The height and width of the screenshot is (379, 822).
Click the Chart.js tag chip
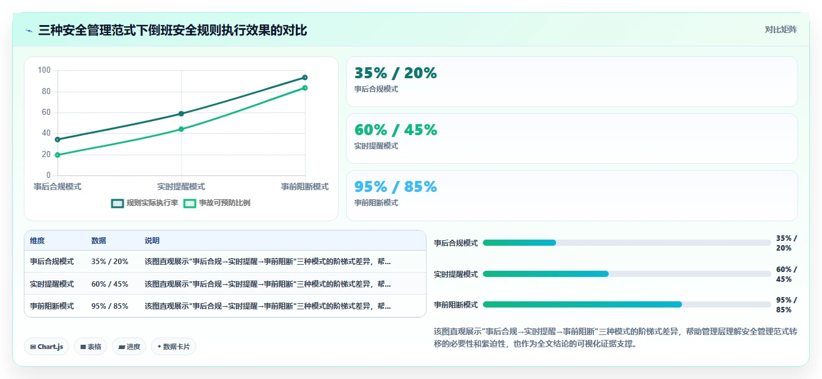click(47, 347)
